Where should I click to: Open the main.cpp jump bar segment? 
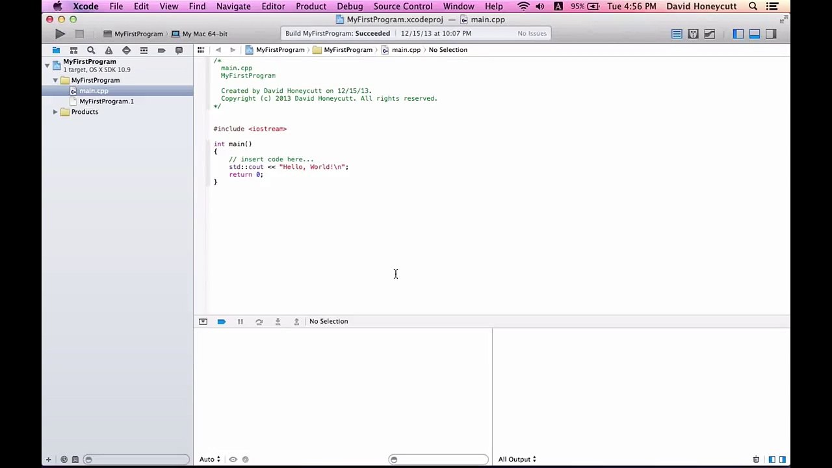[400, 50]
